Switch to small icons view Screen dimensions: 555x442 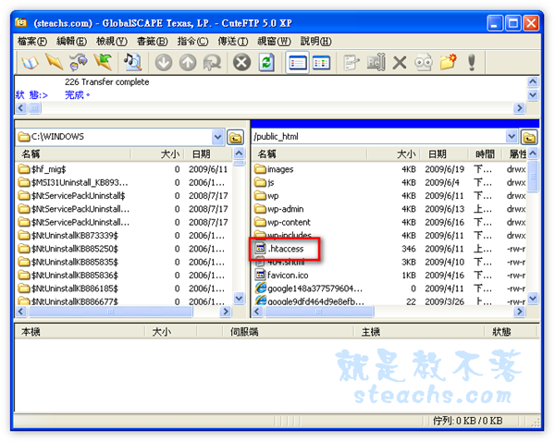[x=321, y=63]
